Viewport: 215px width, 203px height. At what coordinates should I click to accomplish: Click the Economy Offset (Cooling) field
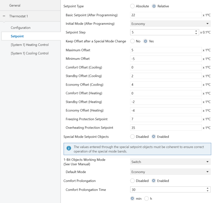coord(166,85)
